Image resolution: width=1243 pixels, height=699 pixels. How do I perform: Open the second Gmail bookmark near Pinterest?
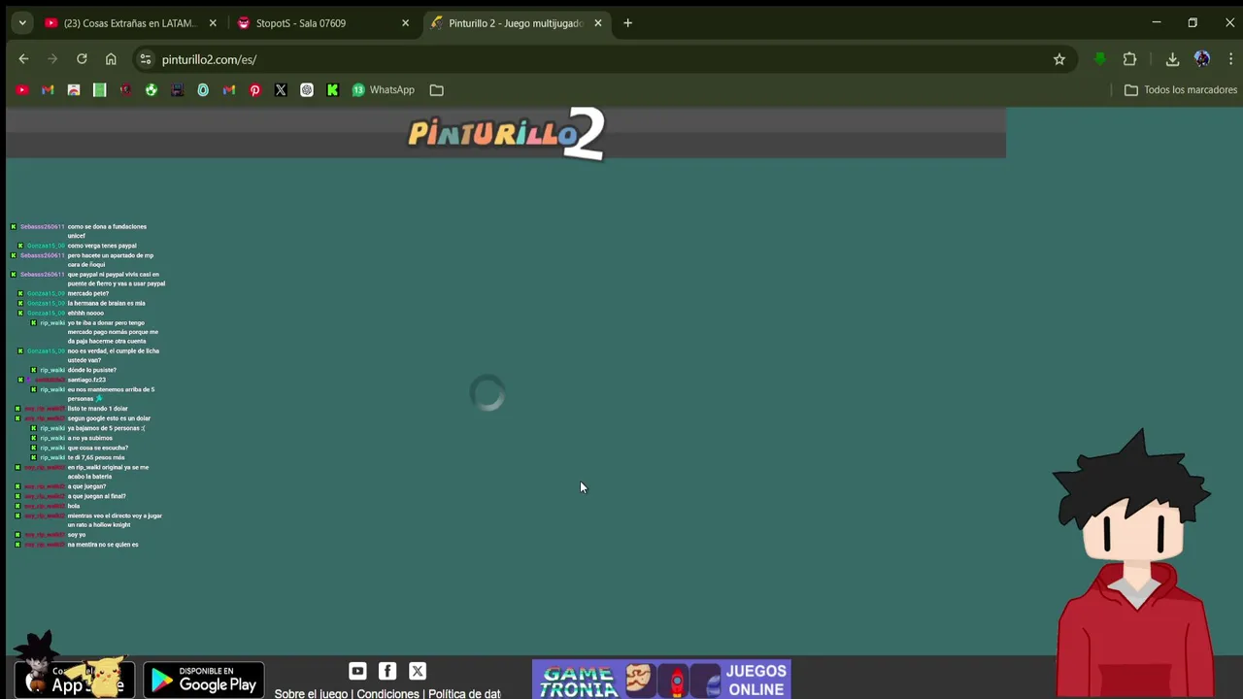(229, 90)
